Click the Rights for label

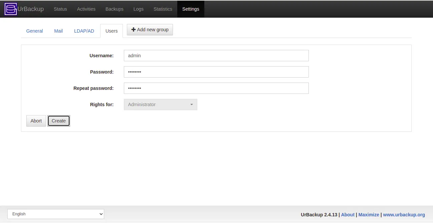click(102, 105)
